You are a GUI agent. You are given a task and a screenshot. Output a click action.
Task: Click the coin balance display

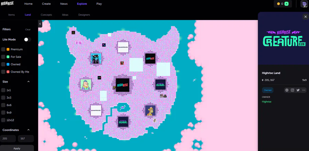pyautogui.click(x=280, y=4)
